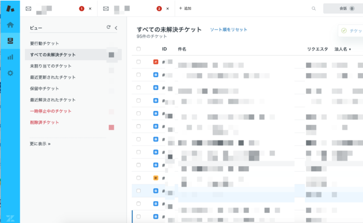This screenshot has width=363, height=223.
Task: Expand 更に表示 to show more views
Action: click(x=40, y=143)
